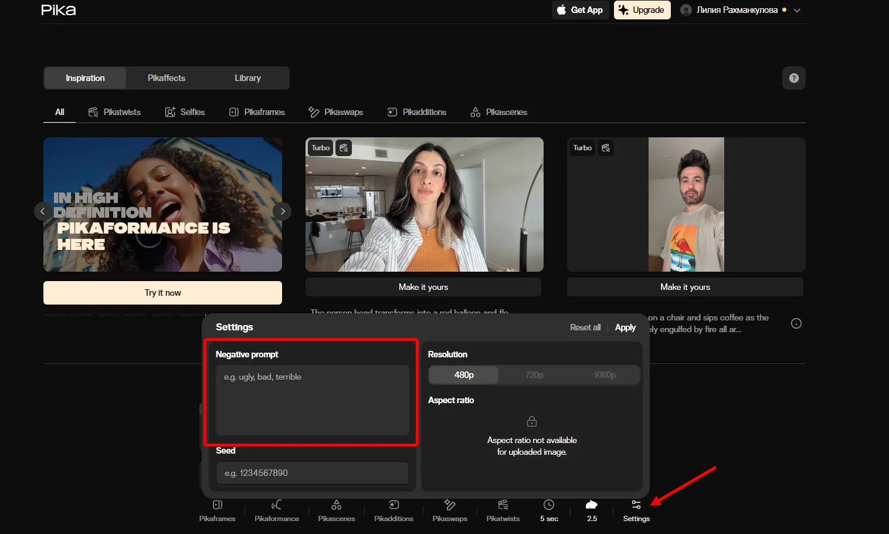This screenshot has height=534, width=889.
Task: Click Make it yours under man's video
Action: click(685, 287)
